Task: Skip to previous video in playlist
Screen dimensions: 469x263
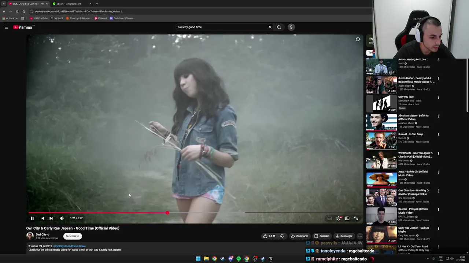Action: (42, 218)
